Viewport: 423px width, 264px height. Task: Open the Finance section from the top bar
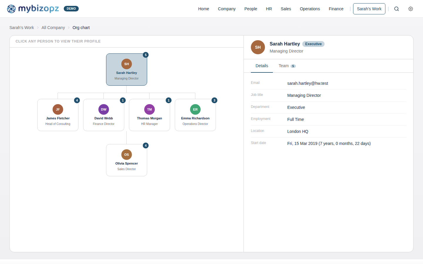tap(336, 9)
